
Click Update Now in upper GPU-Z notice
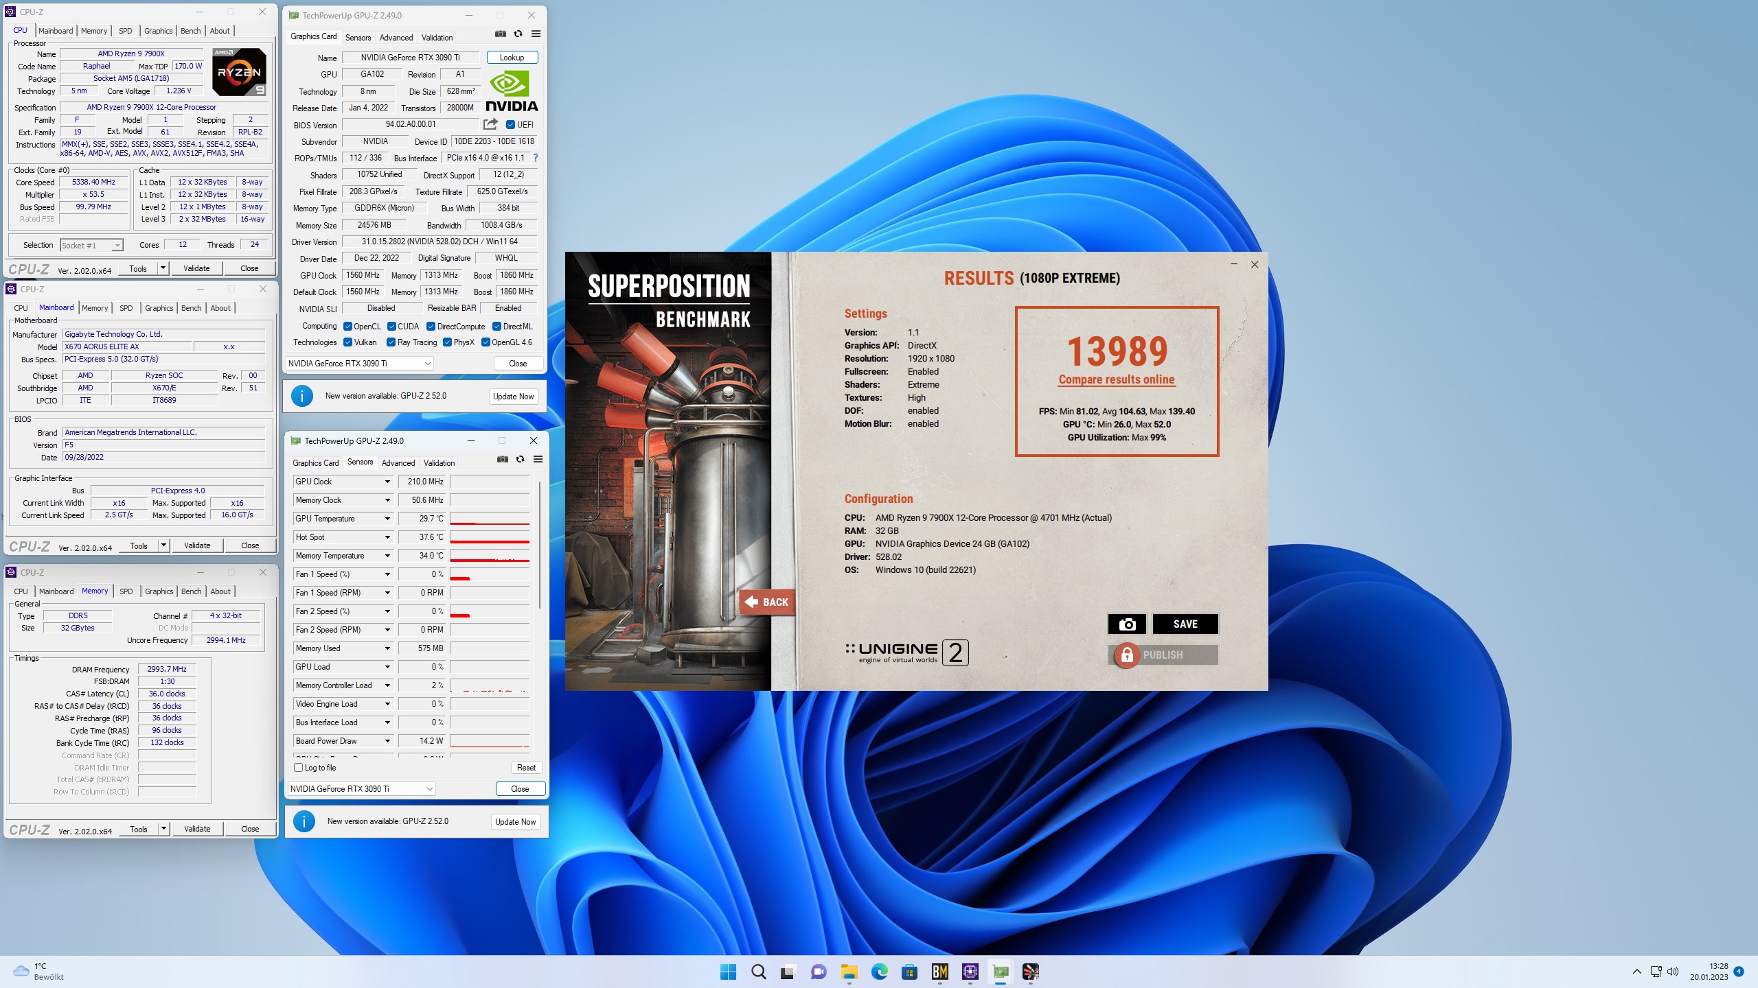(513, 397)
